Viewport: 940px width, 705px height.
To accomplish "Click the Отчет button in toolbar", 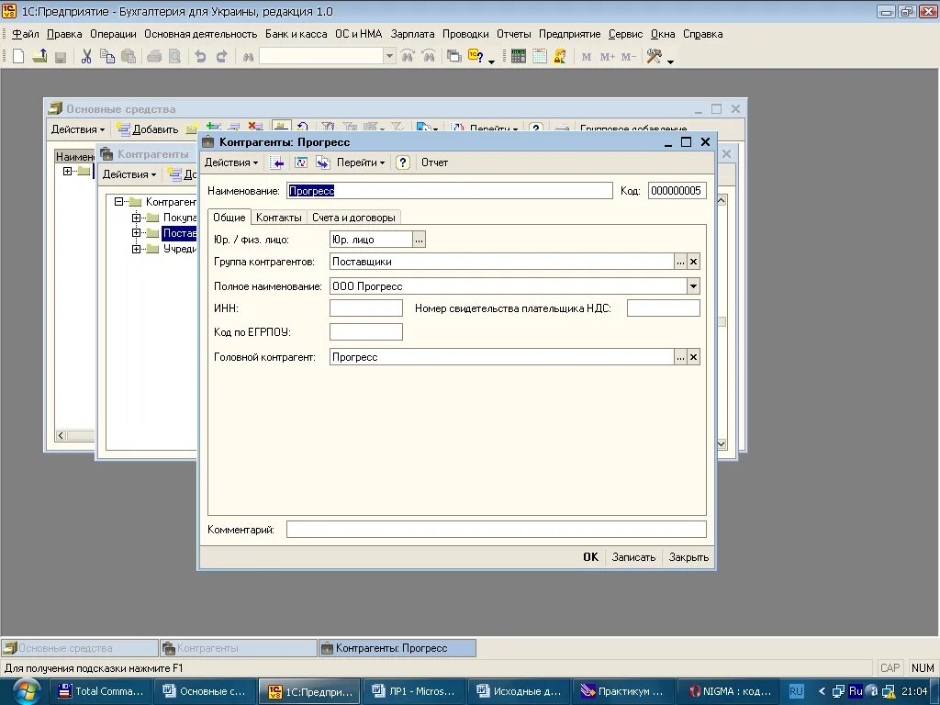I will [434, 162].
